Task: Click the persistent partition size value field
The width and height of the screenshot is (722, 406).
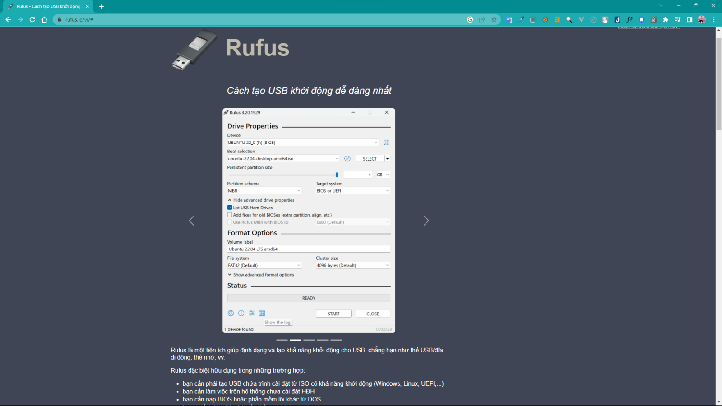Action: point(358,175)
